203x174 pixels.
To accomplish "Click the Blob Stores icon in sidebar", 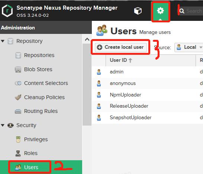I will coord(18,69).
